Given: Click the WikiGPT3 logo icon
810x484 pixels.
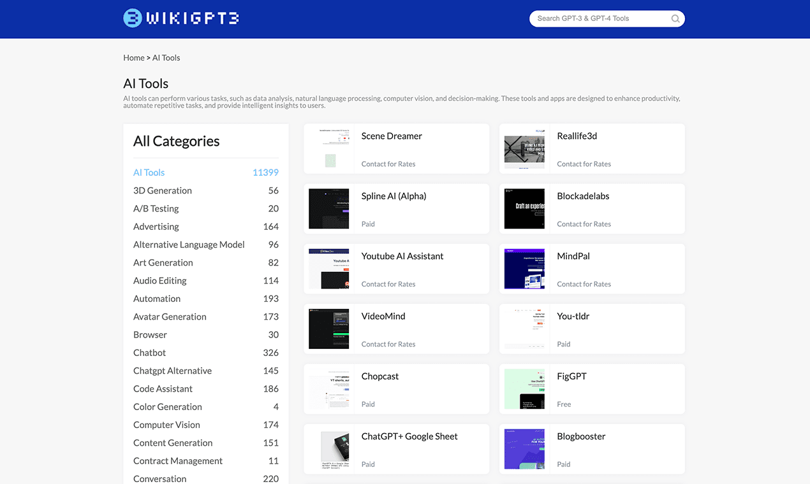Looking at the screenshot, I should point(133,18).
